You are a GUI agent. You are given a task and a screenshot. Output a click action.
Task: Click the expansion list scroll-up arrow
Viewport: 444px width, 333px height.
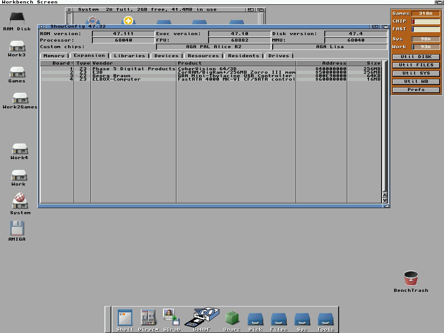point(385,195)
